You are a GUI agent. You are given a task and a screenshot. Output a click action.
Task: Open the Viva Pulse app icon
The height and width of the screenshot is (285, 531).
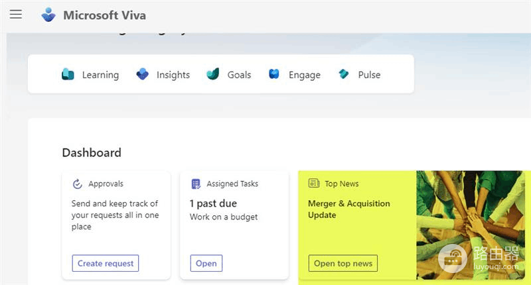(344, 74)
